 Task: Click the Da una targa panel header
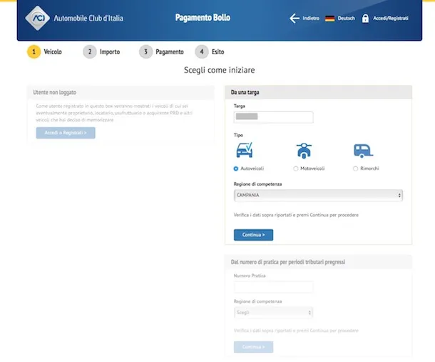pyautogui.click(x=319, y=92)
